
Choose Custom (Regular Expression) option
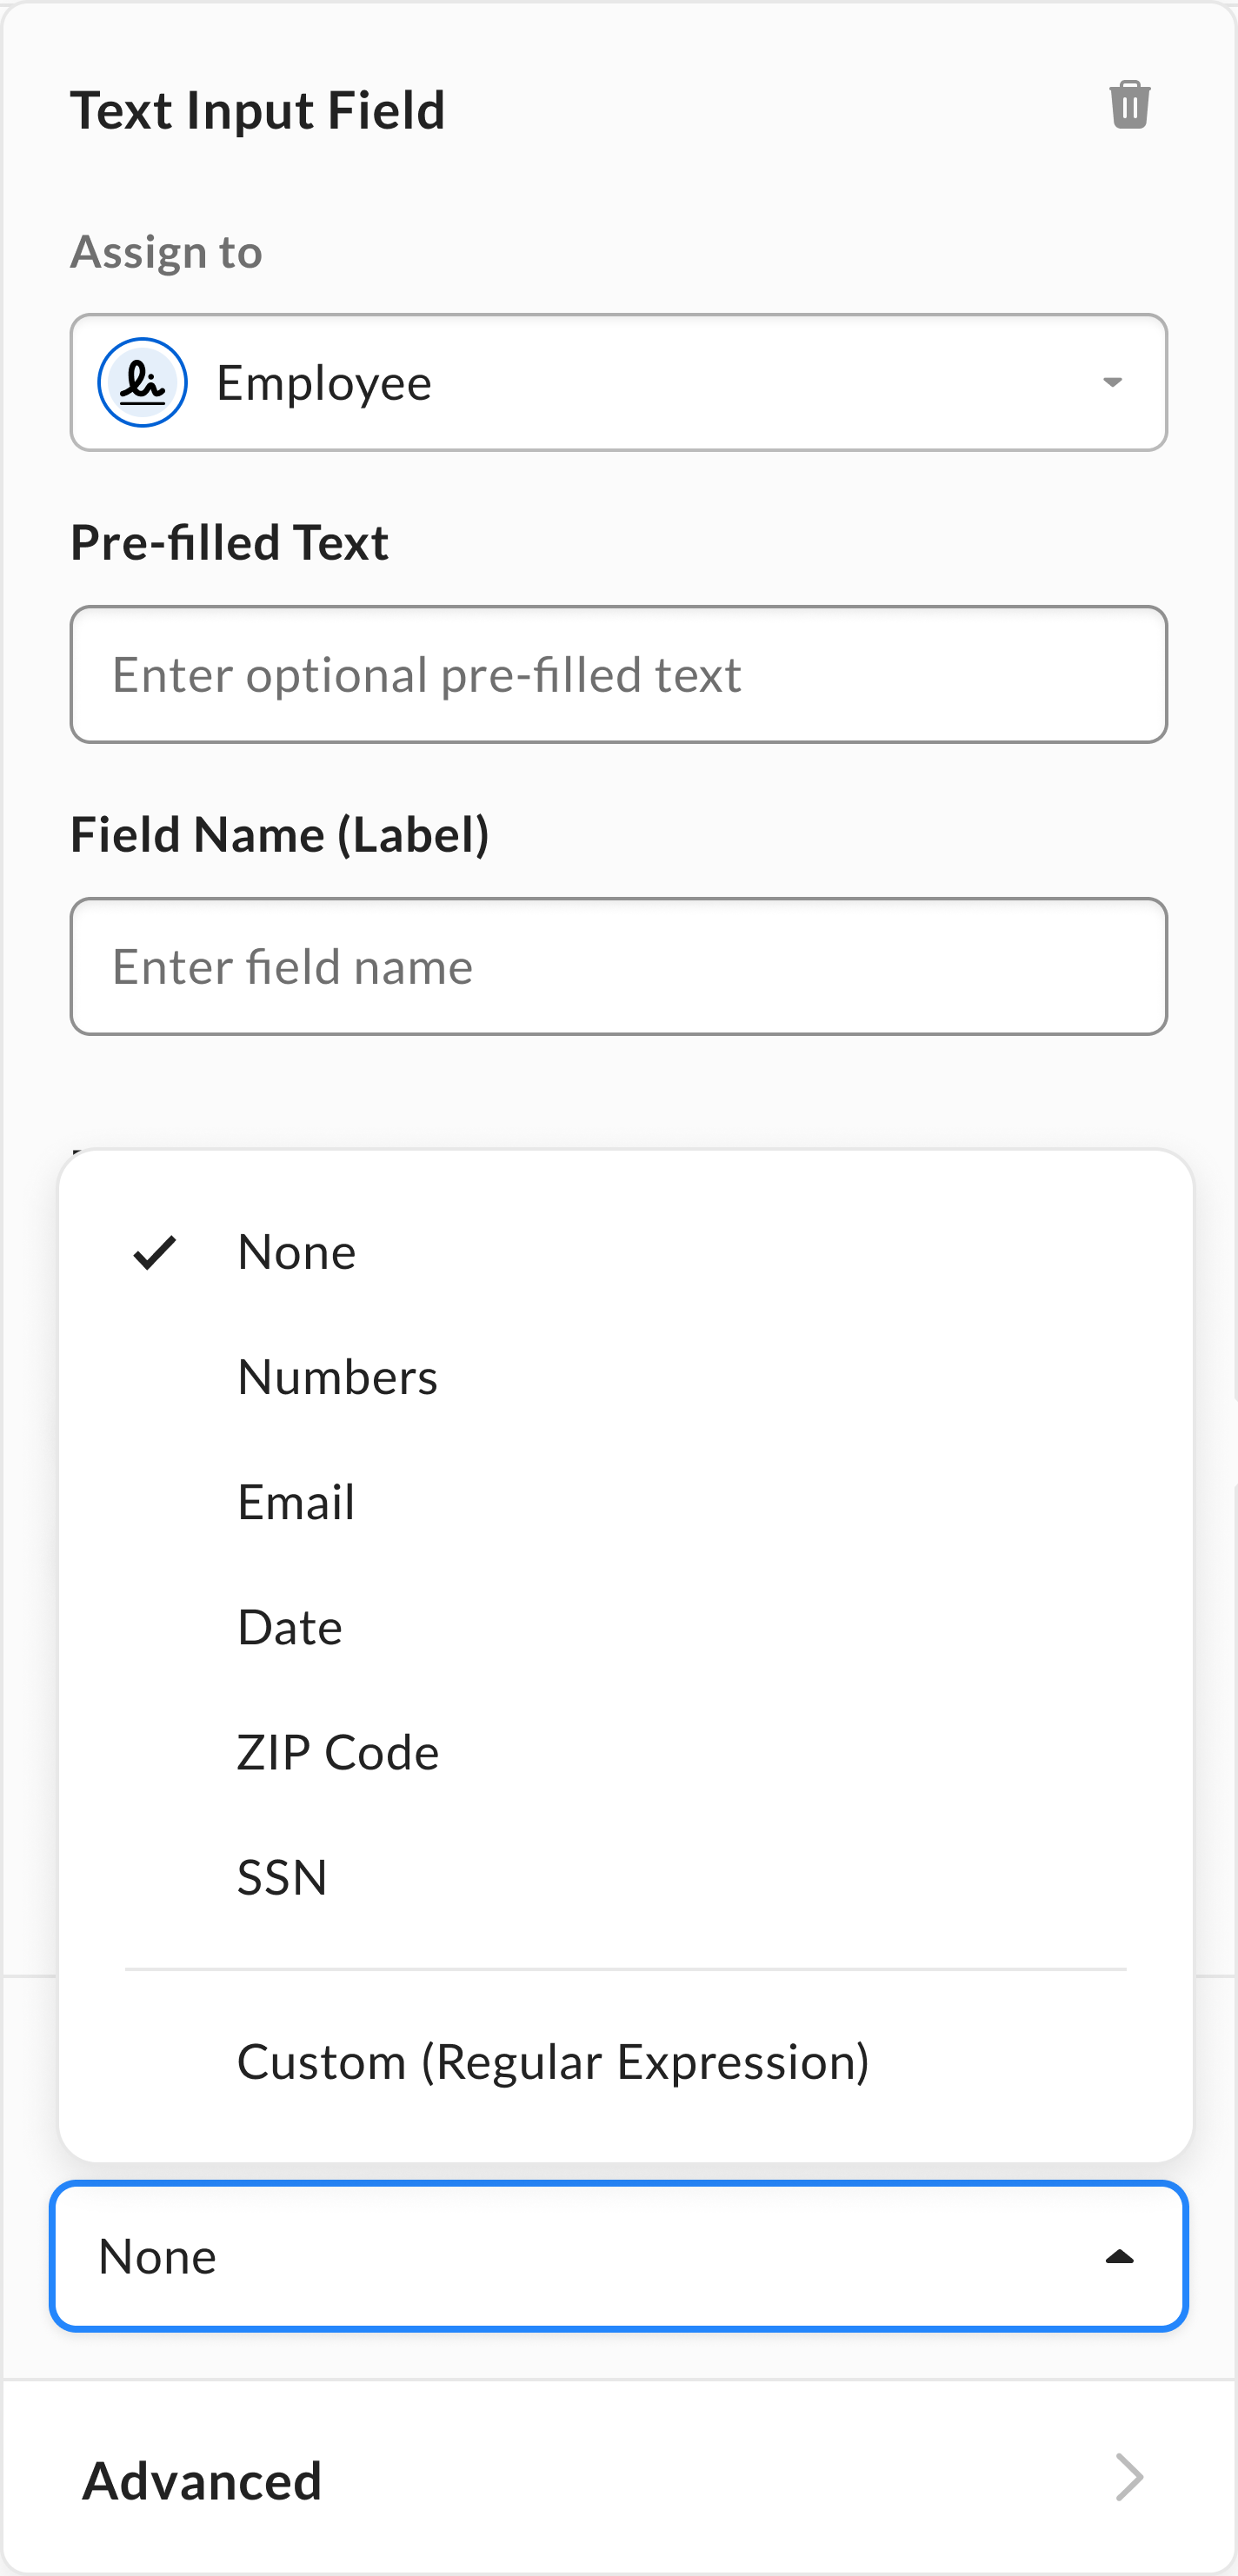(554, 2060)
